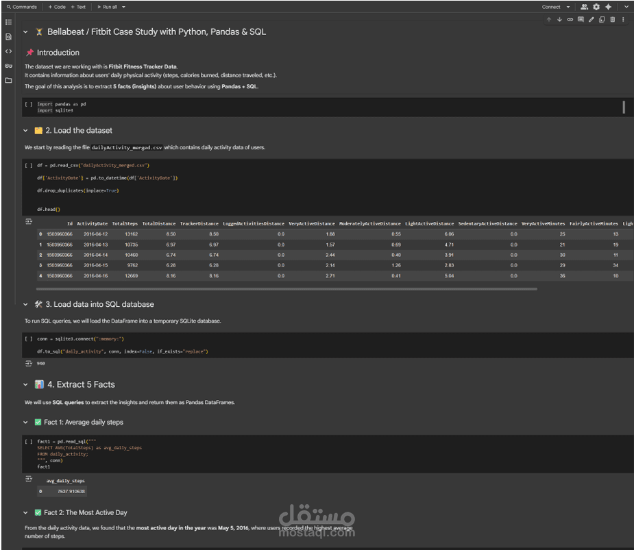Collapse the header with the top-right chevron
Viewport: 634px width, 550px height.
626,7
